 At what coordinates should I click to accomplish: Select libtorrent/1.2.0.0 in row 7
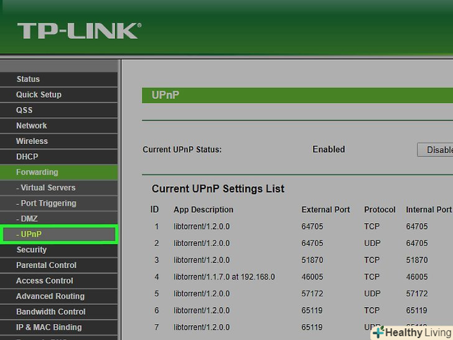202,327
